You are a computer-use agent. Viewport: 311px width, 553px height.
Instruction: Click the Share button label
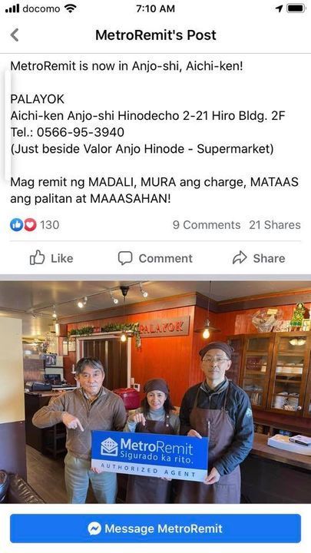pyautogui.click(x=269, y=258)
